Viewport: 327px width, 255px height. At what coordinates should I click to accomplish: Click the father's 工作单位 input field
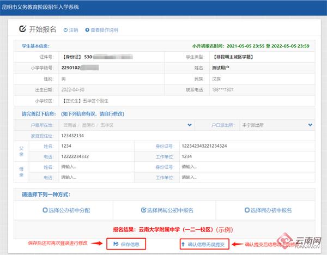point(247,156)
